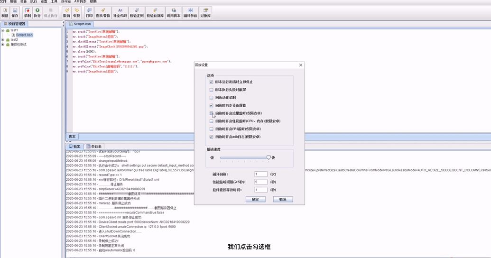
Task: Click the 循环参数 (Loop parameters) toolbar icon
Action: click(x=190, y=12)
